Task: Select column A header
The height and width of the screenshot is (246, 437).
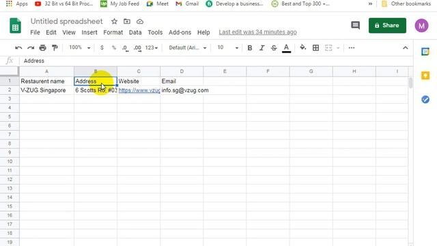Action: 46,71
